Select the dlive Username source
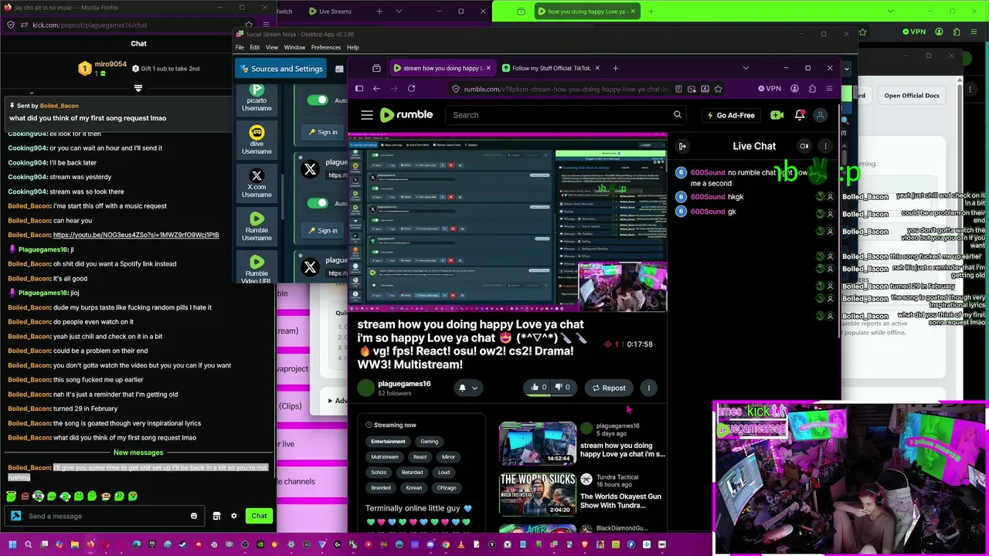This screenshot has height=556, width=989. 257,140
